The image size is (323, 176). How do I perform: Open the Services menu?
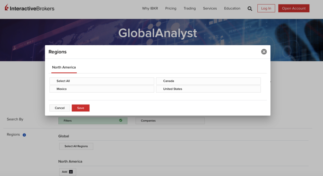(x=210, y=9)
